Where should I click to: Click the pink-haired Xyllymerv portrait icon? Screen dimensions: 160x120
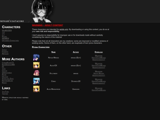click(x=36, y=73)
